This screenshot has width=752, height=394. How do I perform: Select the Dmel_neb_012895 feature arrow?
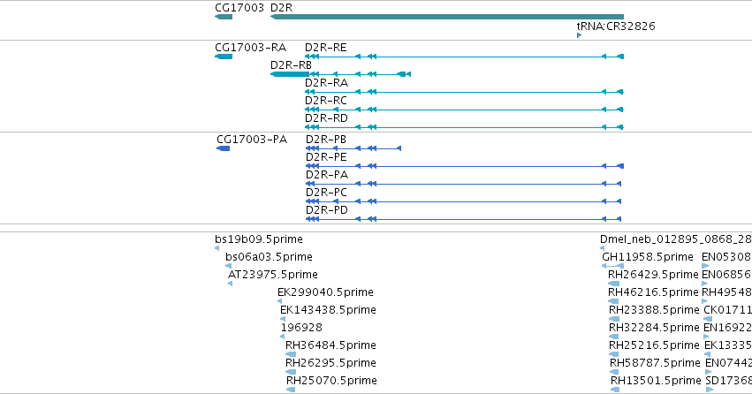(x=603, y=248)
